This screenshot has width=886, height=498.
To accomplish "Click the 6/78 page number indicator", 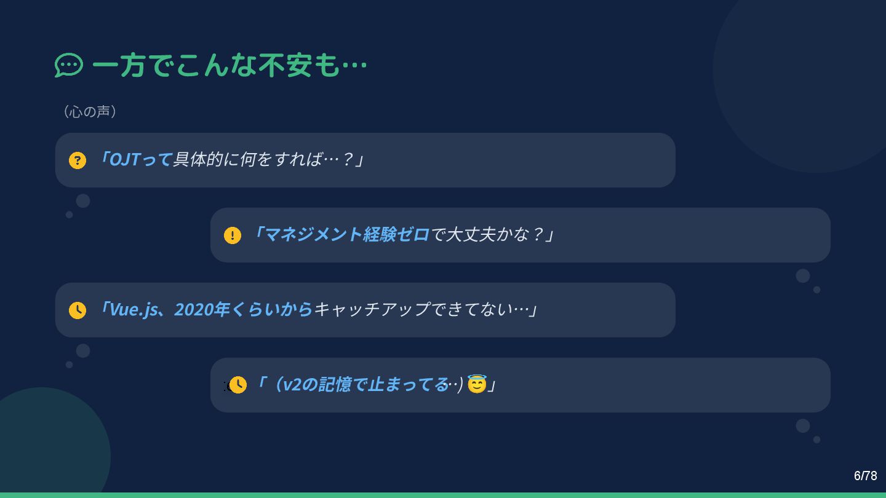I will point(865,476).
